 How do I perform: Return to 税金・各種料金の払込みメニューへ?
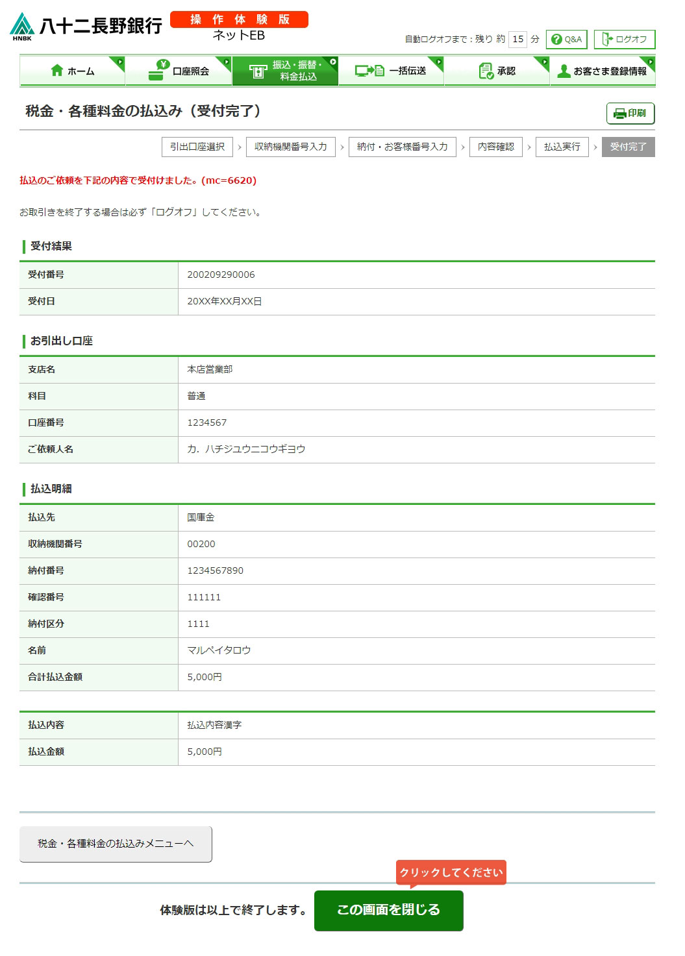pyautogui.click(x=116, y=844)
